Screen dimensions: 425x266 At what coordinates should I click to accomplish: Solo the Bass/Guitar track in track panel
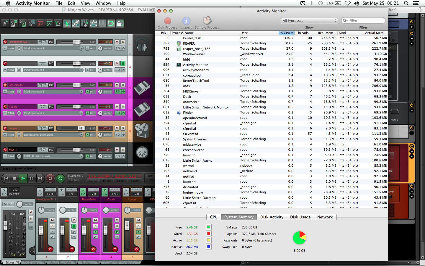123,85
